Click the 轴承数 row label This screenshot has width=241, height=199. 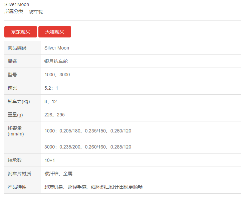pyautogui.click(x=15, y=160)
